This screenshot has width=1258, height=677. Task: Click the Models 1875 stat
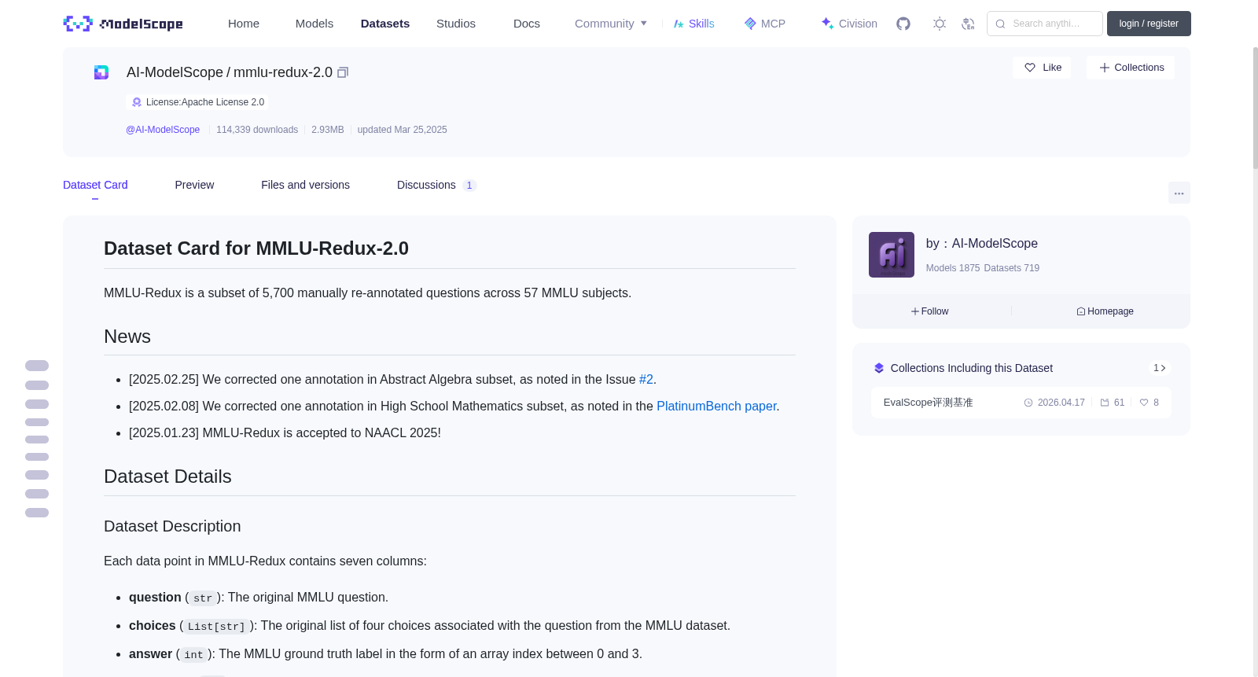click(953, 268)
